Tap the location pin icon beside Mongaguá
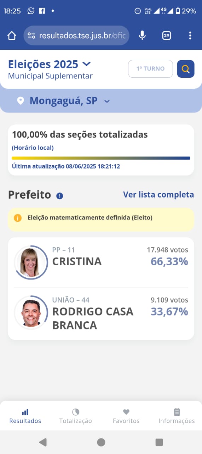The width and height of the screenshot is (202, 454). point(21,101)
